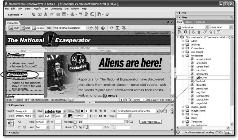Click the Design view button
238x140 pixels.
pos(38,28)
